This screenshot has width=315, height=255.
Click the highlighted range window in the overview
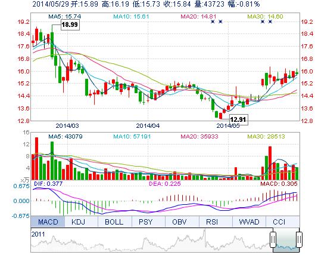click(286, 240)
